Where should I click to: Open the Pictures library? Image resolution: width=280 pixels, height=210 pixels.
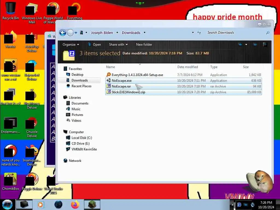coord(77,115)
